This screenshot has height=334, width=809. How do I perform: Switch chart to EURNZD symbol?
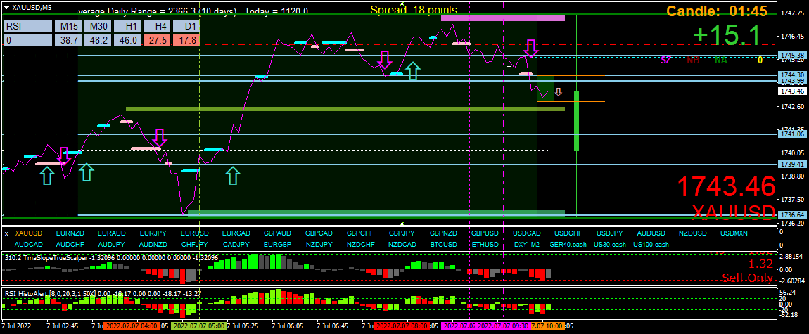tap(70, 233)
